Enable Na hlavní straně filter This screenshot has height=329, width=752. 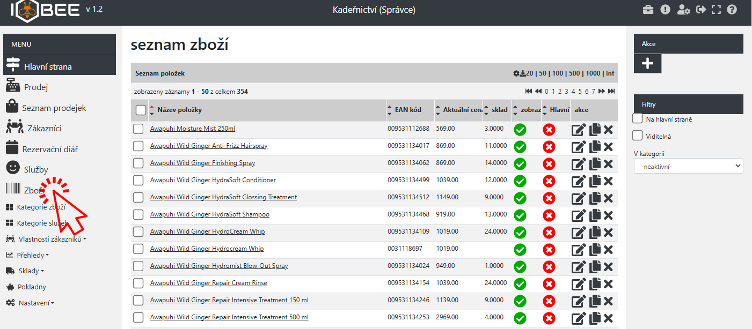click(638, 118)
